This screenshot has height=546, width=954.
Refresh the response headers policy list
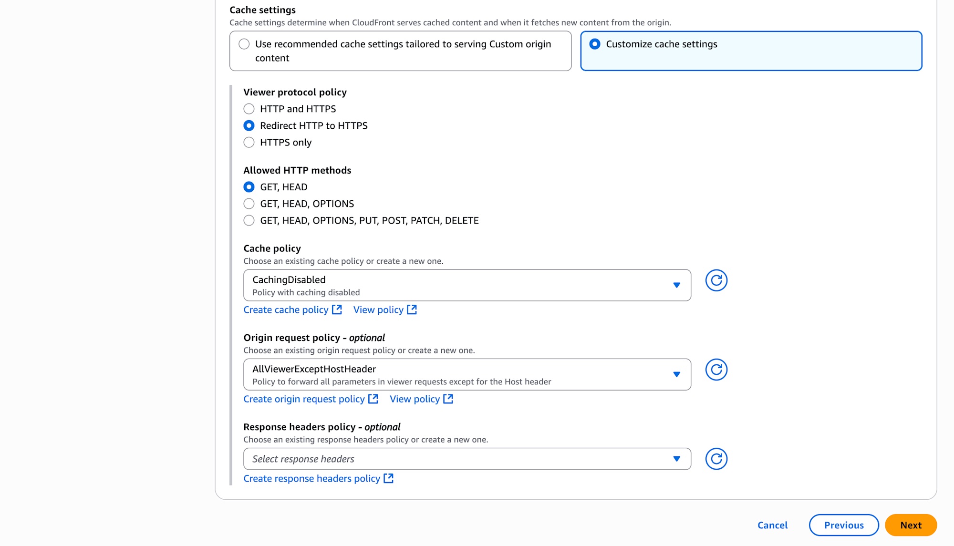(716, 459)
